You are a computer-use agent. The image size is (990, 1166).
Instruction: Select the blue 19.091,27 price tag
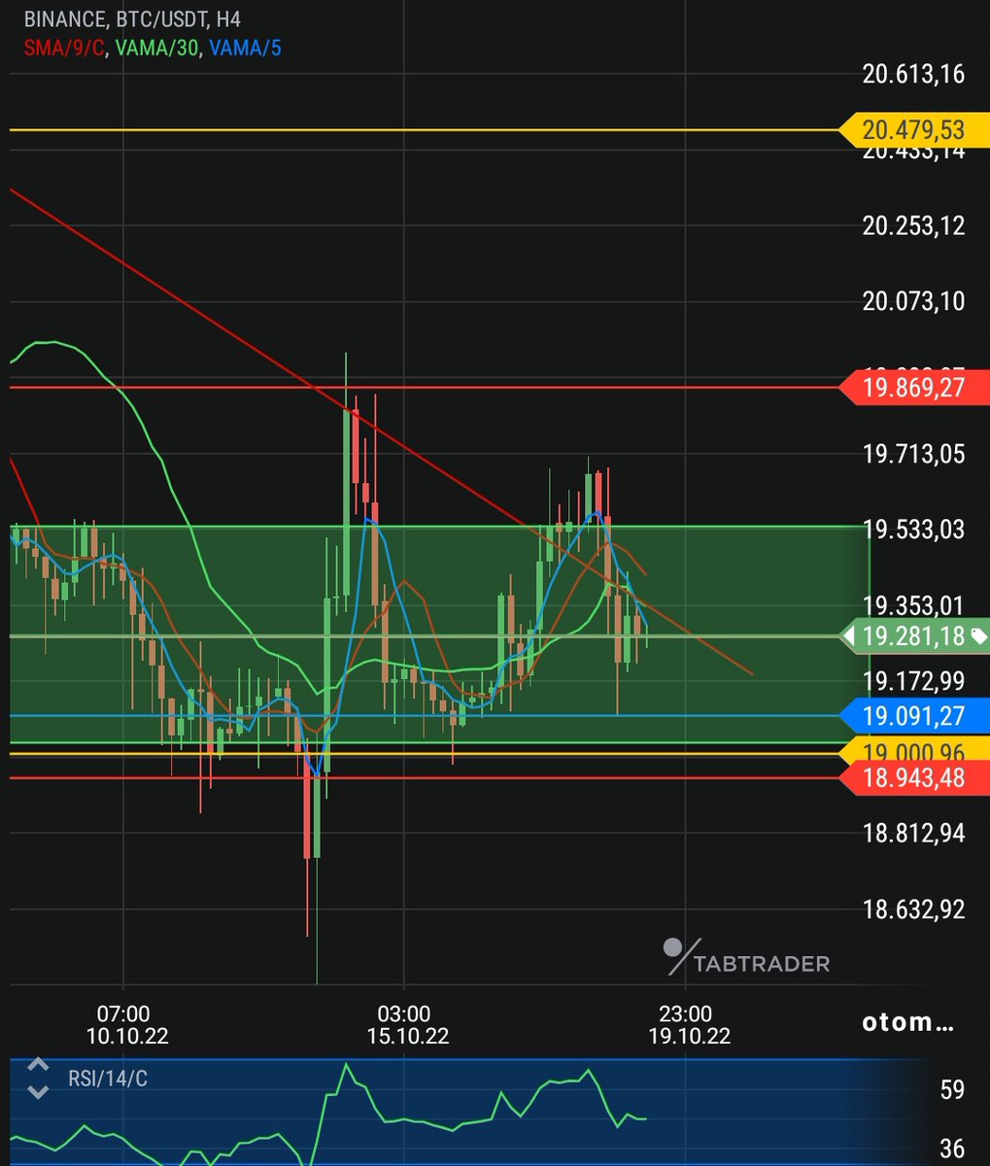pyautogui.click(x=913, y=717)
